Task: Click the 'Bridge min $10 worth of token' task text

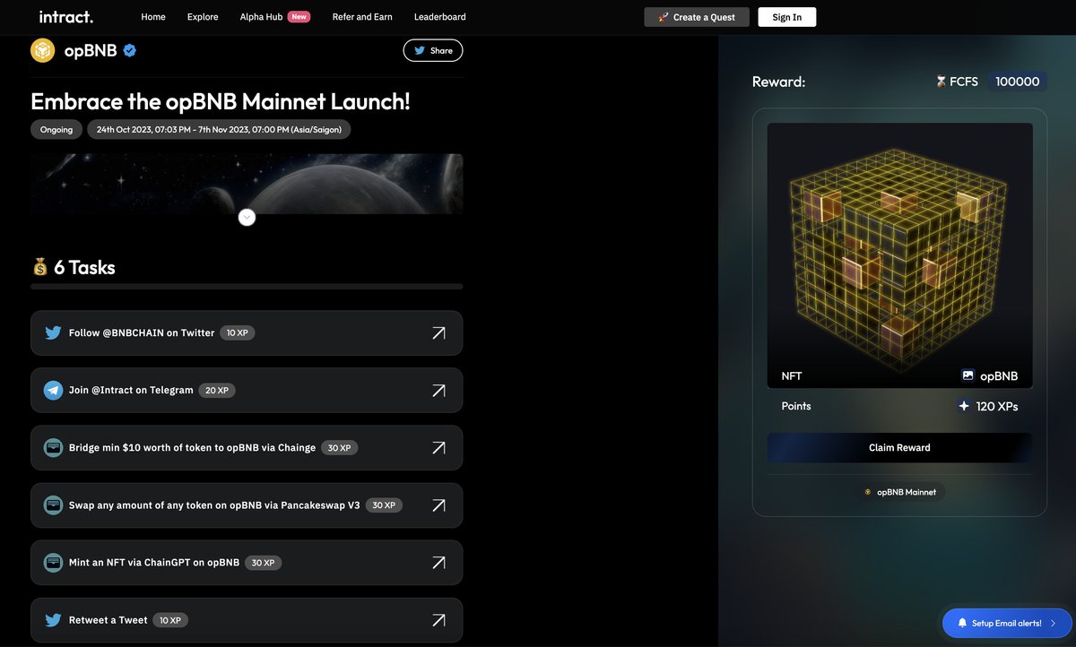Action: 192,448
